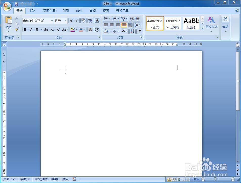Viewport: 241px width, 183px height.
Task: Shrink font size with small A
Action: (77, 21)
